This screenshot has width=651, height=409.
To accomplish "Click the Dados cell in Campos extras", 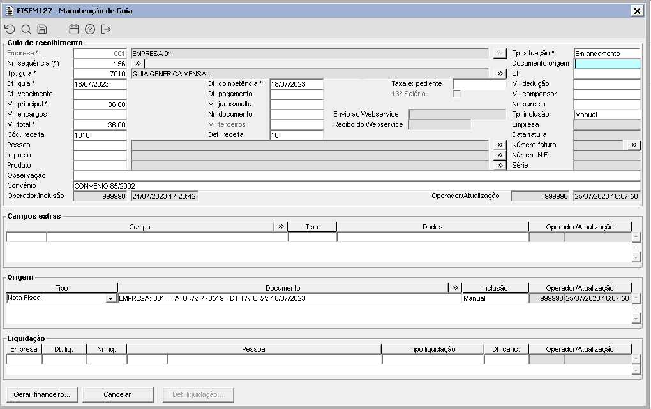I will [433, 237].
